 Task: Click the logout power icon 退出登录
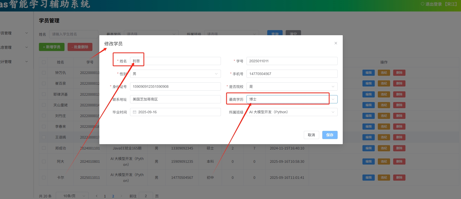click(x=422, y=4)
